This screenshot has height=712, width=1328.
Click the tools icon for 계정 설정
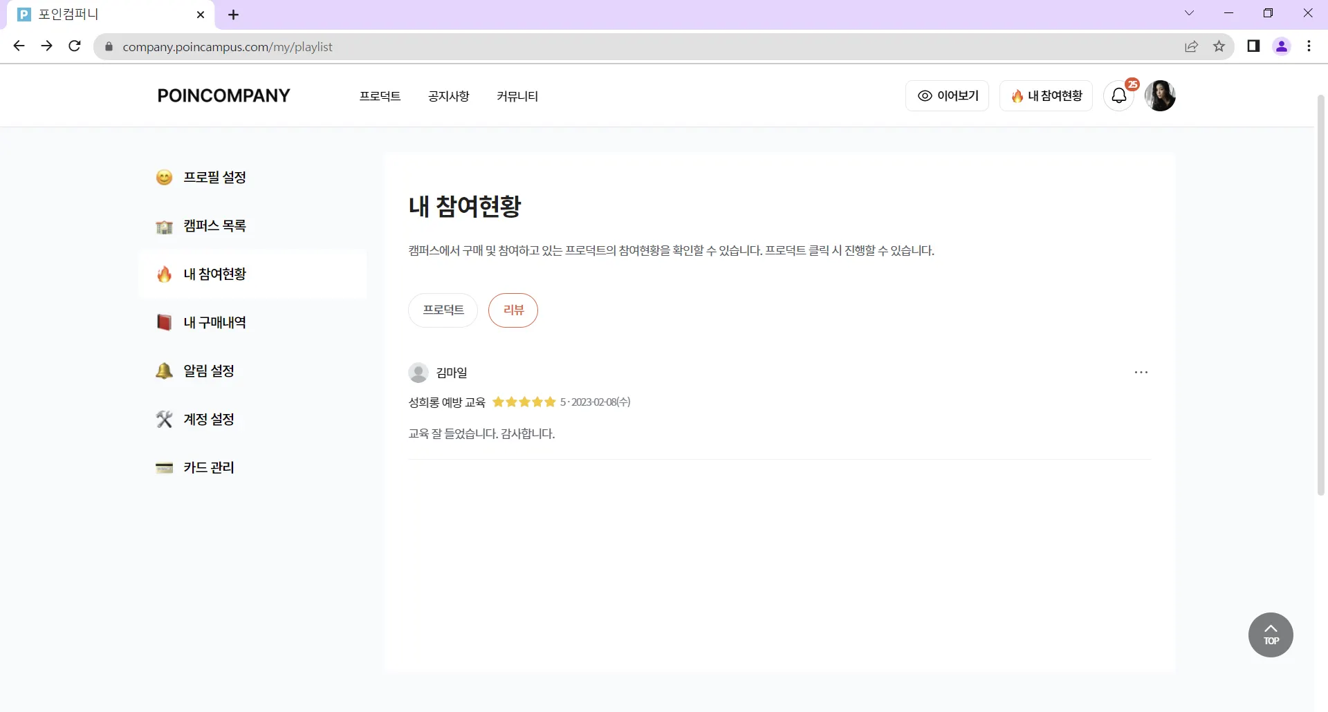[164, 420]
